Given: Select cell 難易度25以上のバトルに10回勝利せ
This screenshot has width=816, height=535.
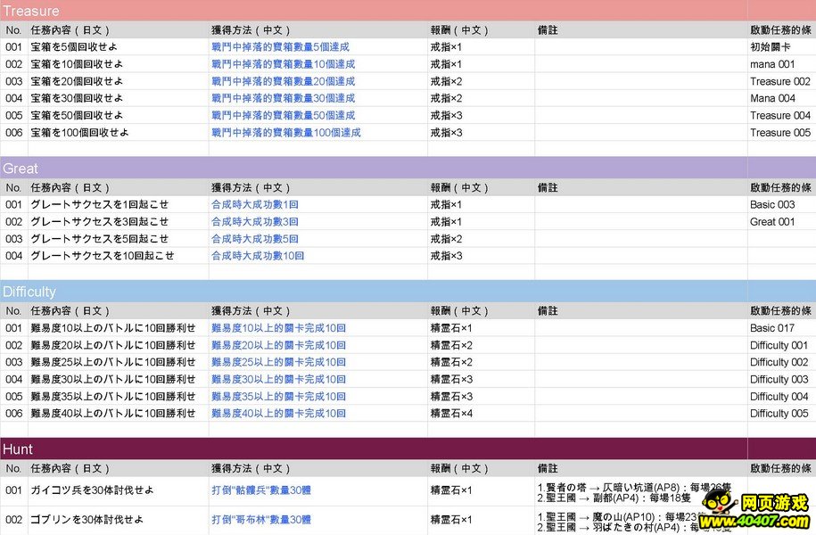Looking at the screenshot, I should tap(118, 362).
